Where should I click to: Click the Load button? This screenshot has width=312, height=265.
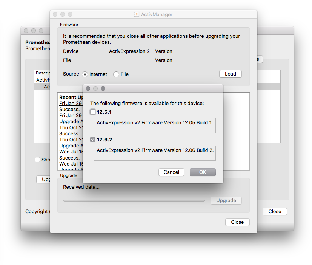(x=231, y=74)
